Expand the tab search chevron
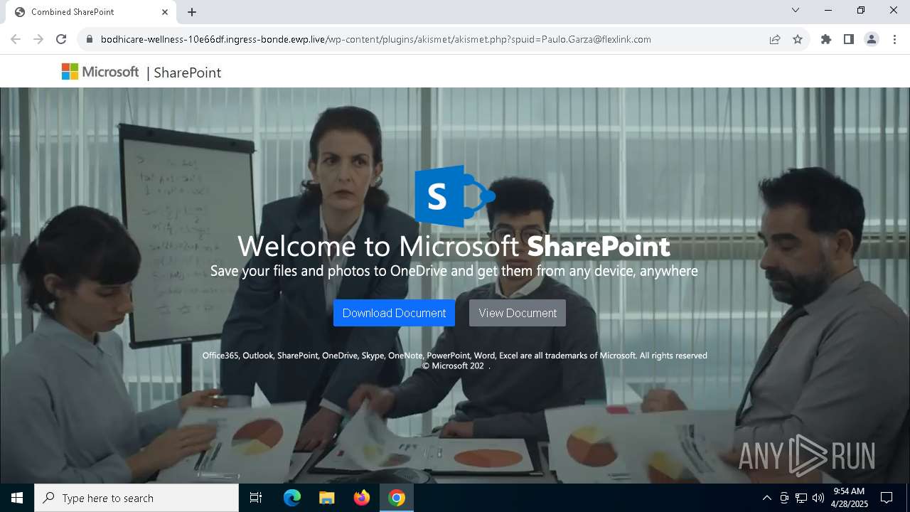Screen dimensions: 910x512 [x=796, y=10]
